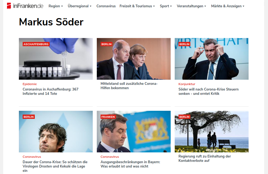The image size is (268, 174).
Task: Open article about Aschaffenburg 367 Infizierte
Action: click(x=51, y=91)
